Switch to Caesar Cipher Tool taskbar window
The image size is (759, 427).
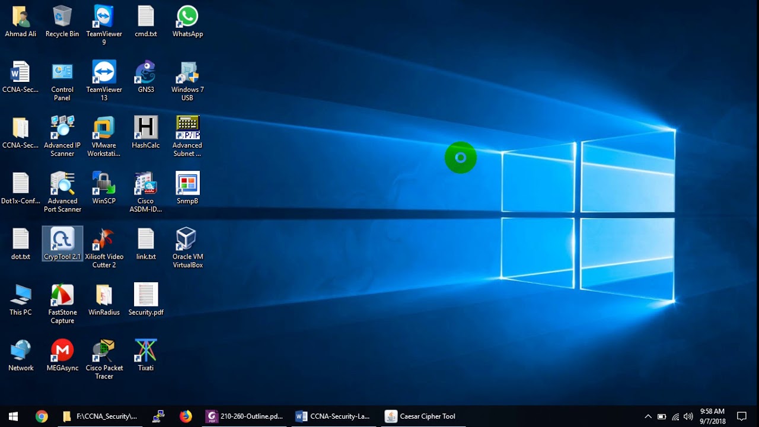(420, 416)
